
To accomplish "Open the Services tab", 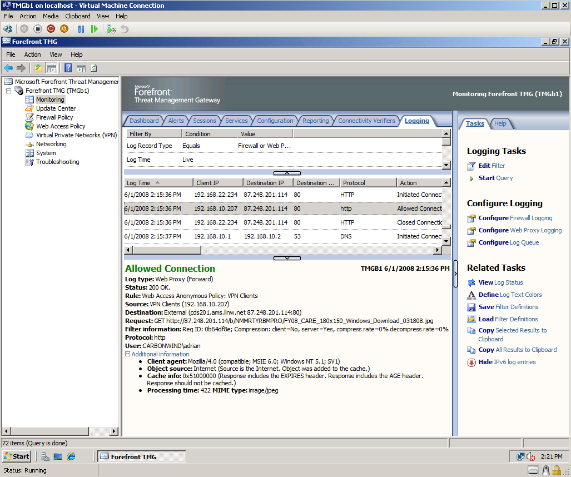I will [236, 121].
